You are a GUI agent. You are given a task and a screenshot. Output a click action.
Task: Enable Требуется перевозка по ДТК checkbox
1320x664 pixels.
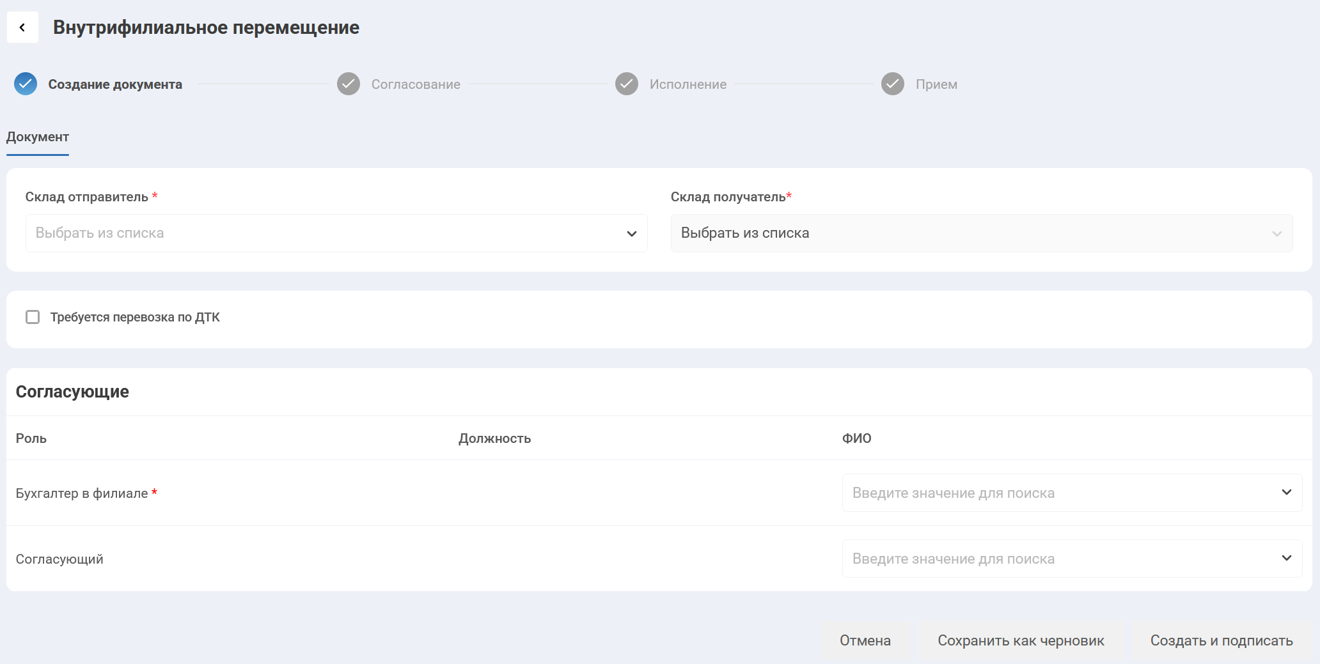pos(33,317)
